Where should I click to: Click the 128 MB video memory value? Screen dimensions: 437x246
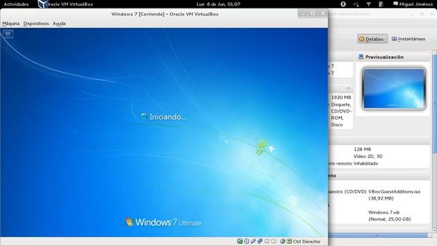tap(362, 149)
